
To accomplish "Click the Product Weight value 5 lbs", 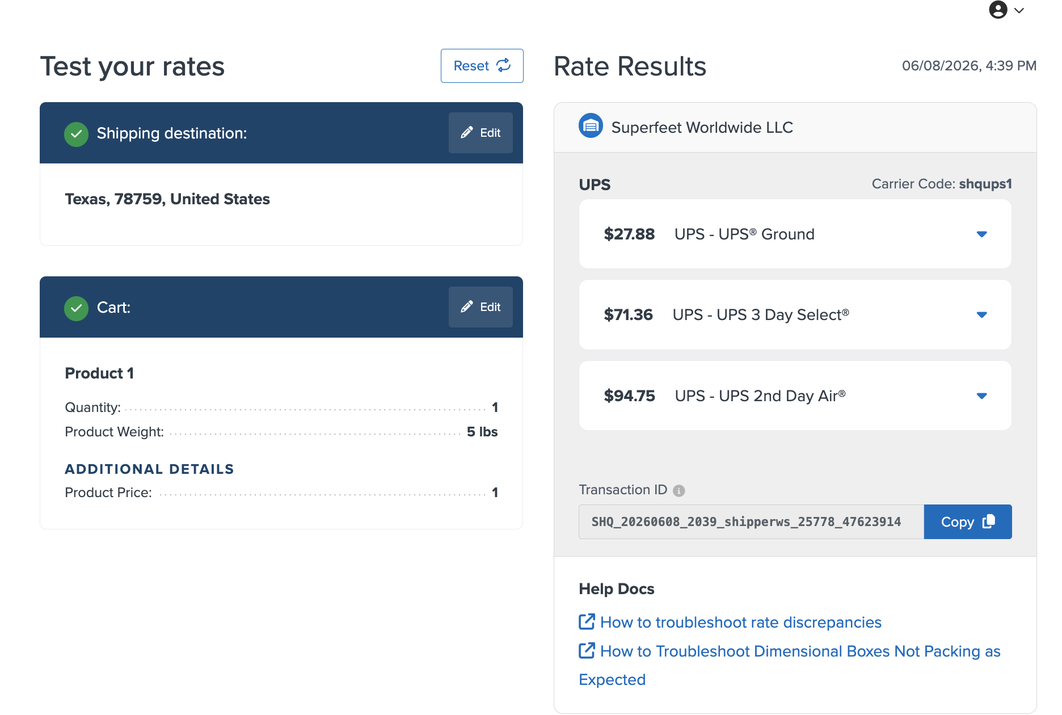I will [482, 432].
